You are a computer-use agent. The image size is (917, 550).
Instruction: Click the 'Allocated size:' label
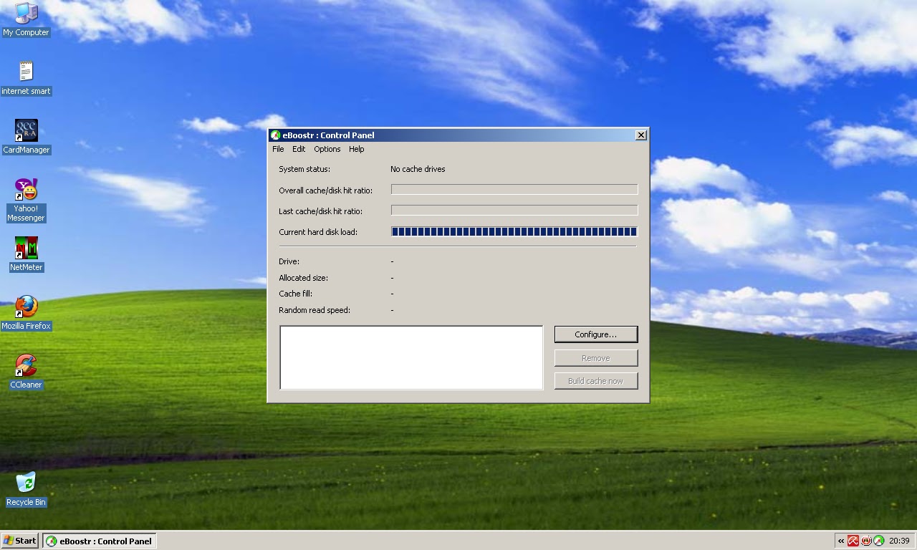tap(303, 278)
